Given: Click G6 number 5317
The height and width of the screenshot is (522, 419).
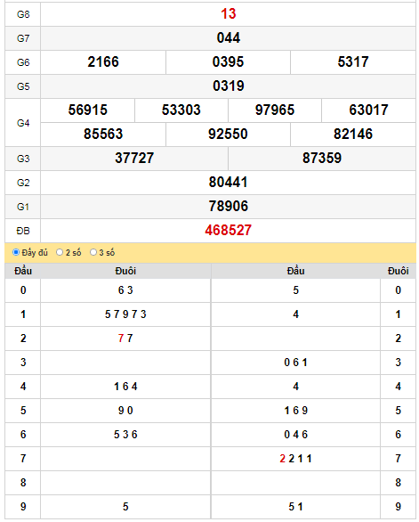Looking at the screenshot, I should pyautogui.click(x=353, y=62).
